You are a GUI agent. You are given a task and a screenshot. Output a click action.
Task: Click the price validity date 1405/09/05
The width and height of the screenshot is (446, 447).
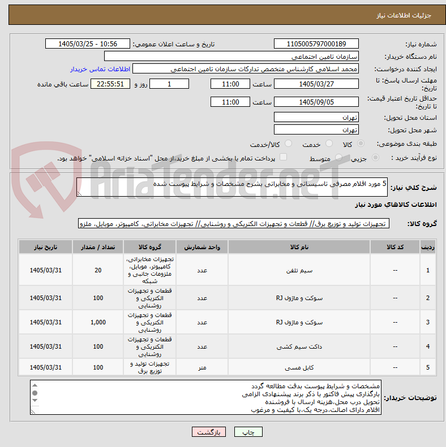(316, 102)
